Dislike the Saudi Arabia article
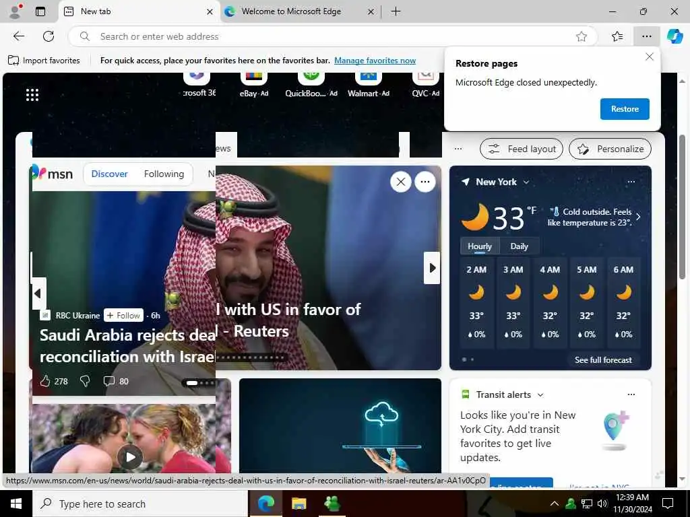Viewport: 690px width, 517px height. [84, 381]
